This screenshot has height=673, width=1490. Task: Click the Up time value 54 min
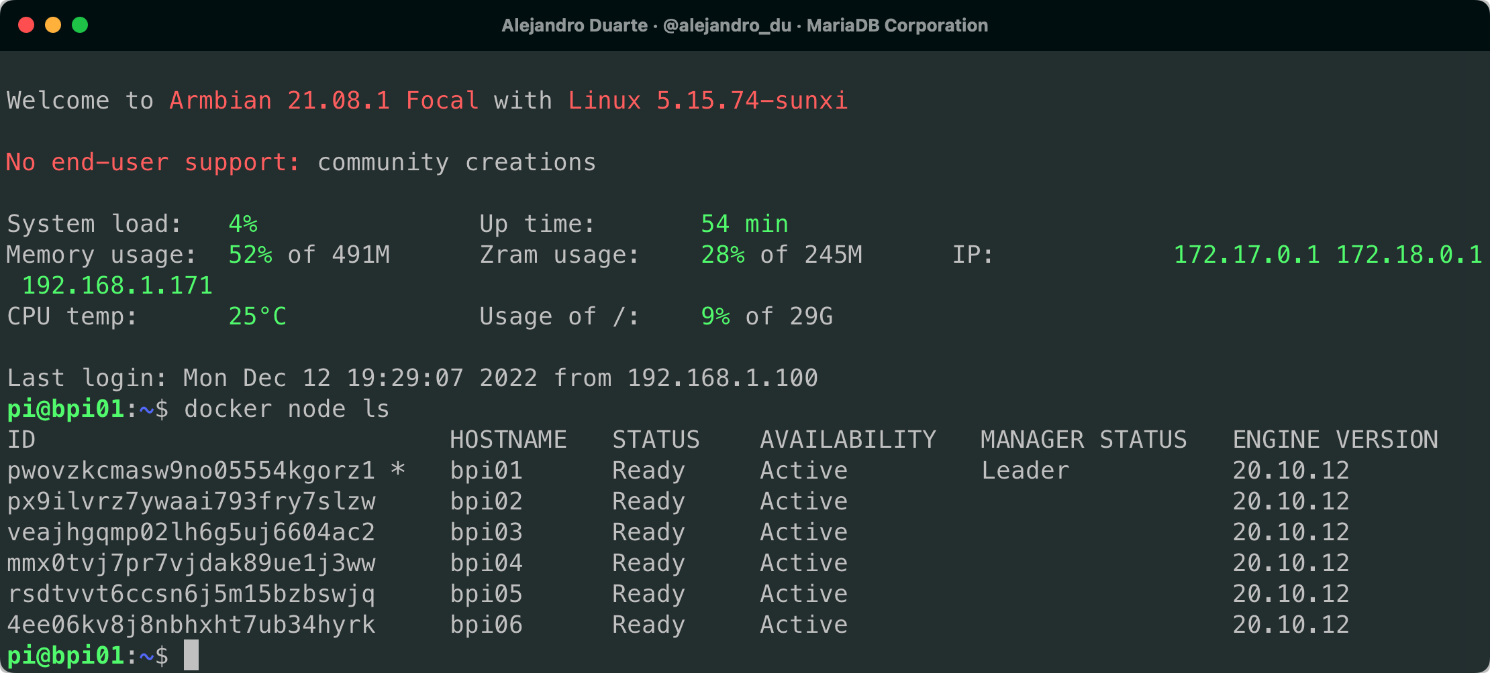[744, 224]
